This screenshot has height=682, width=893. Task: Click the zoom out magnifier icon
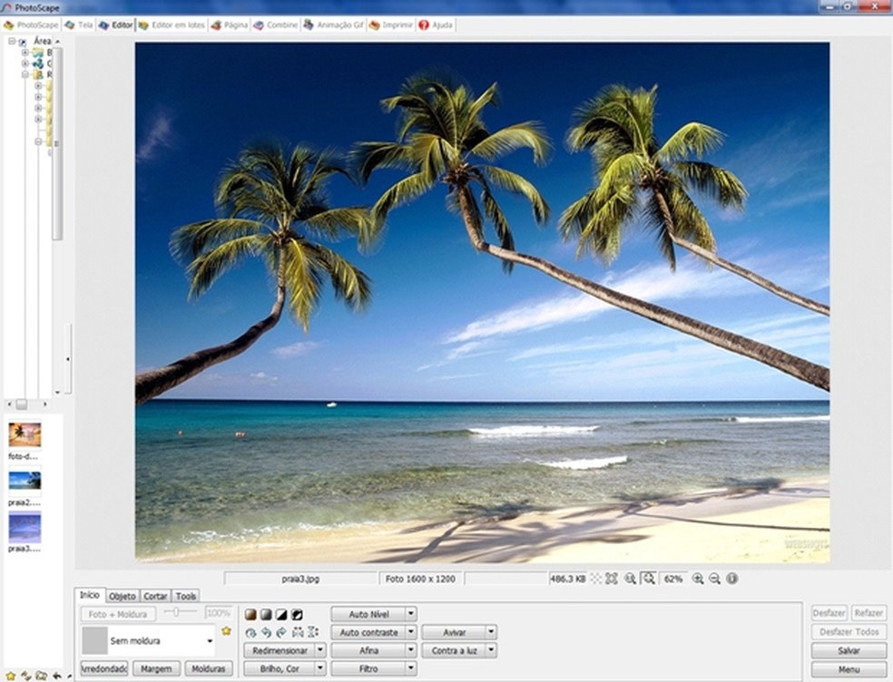click(714, 578)
